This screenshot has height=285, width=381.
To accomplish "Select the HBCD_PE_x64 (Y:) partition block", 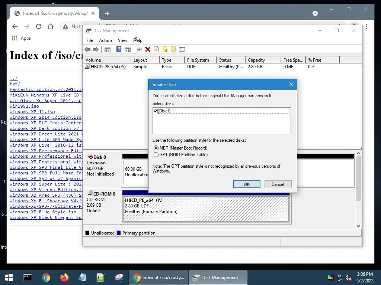I will point(206,209).
